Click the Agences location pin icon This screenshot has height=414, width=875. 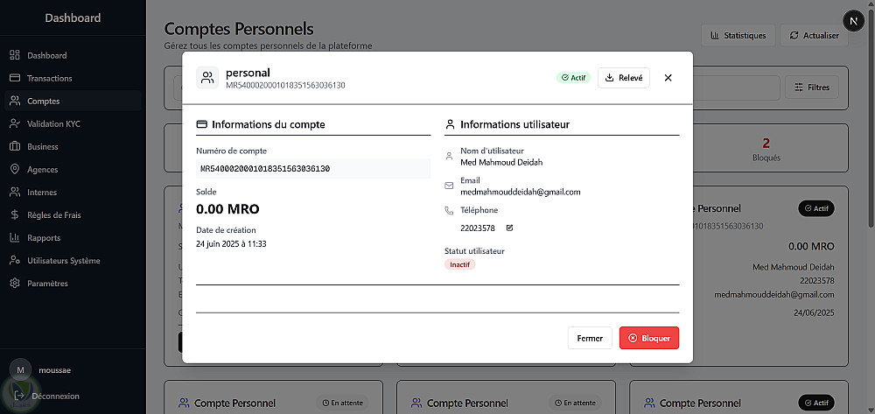[x=15, y=169]
